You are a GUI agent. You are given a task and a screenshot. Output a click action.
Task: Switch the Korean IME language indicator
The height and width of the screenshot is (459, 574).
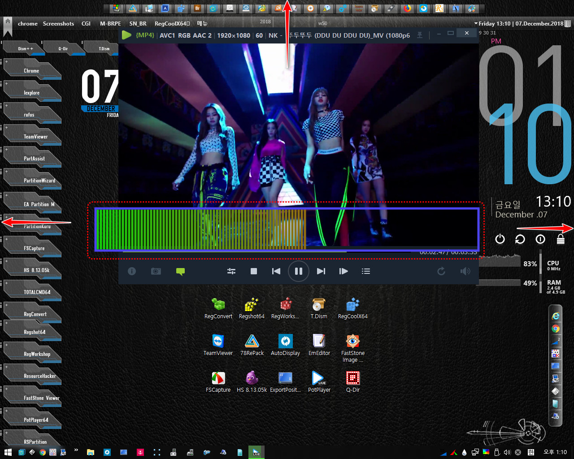[531, 452]
